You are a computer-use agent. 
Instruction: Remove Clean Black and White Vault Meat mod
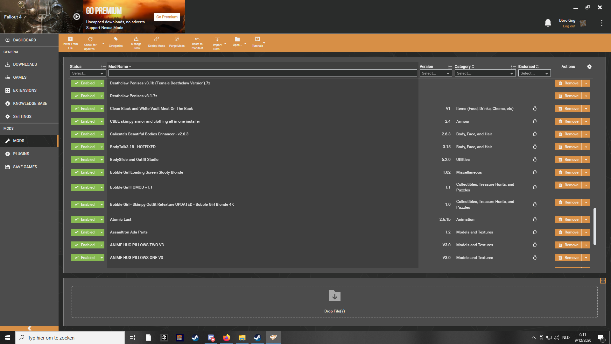click(x=568, y=109)
